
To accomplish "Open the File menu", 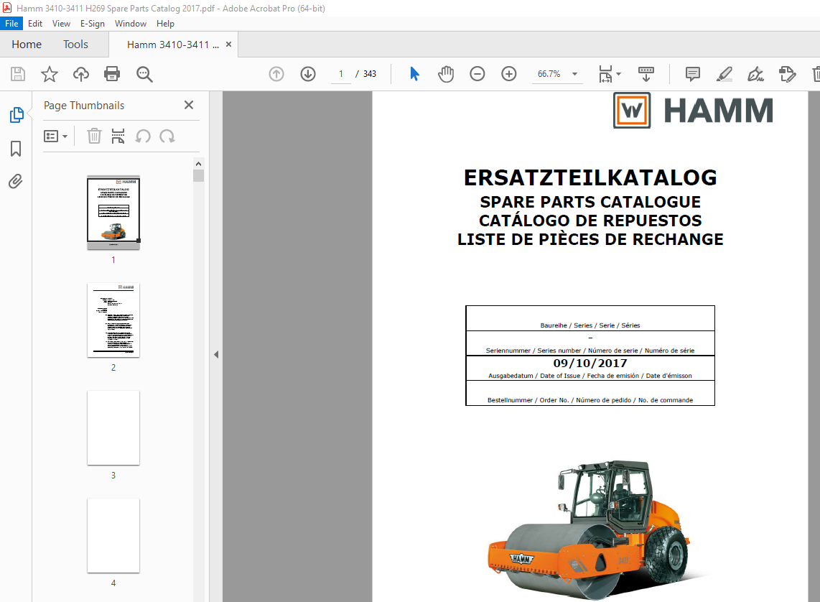I will tap(11, 24).
